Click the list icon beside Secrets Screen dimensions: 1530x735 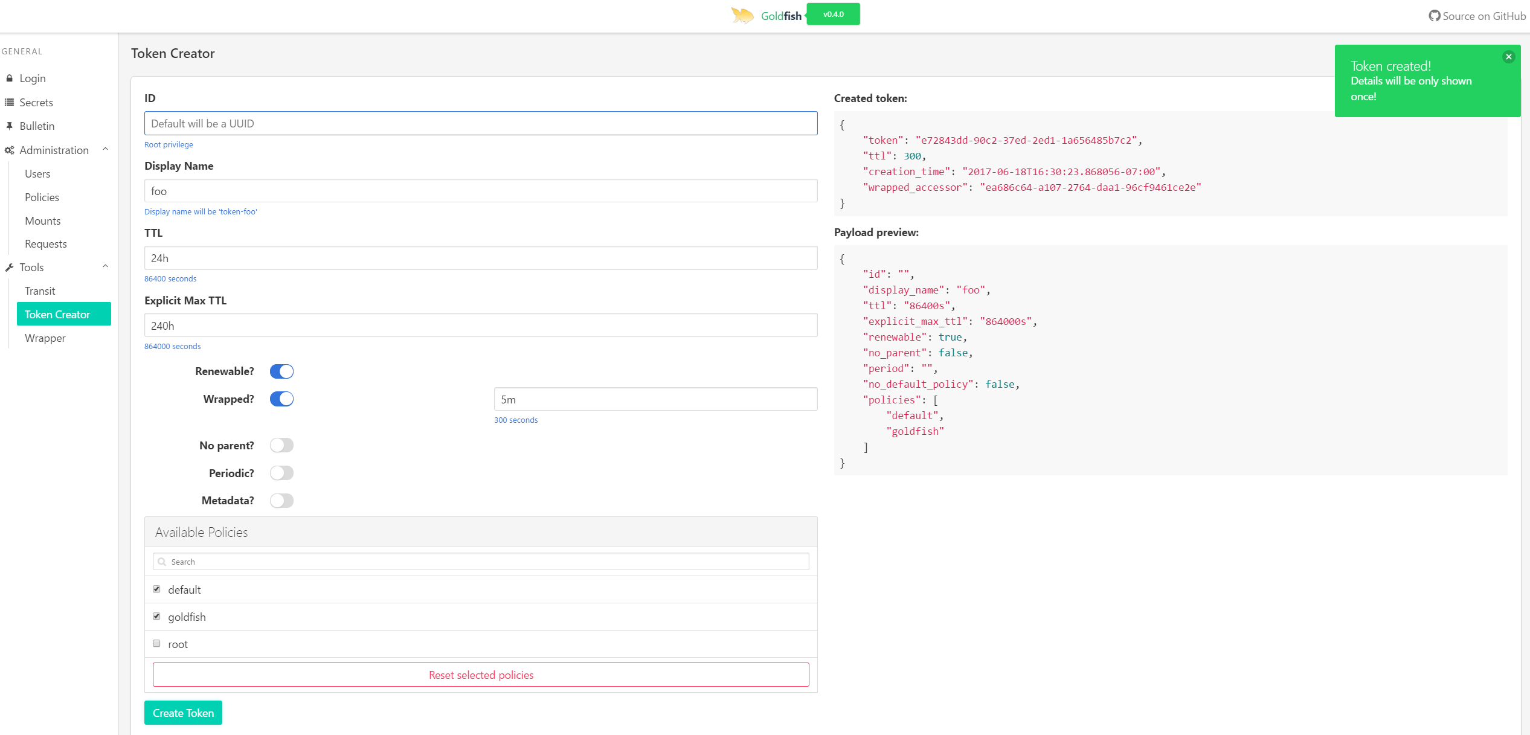click(x=9, y=102)
